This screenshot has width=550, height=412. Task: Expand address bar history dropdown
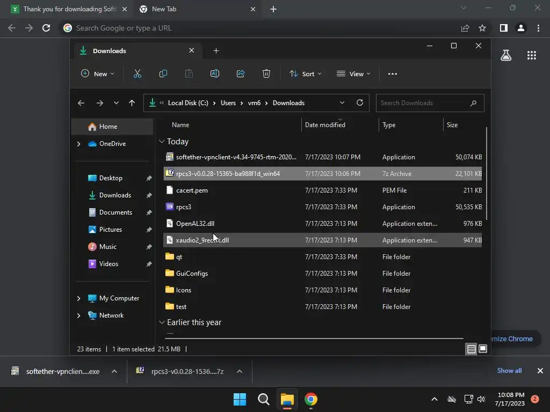pyautogui.click(x=342, y=102)
